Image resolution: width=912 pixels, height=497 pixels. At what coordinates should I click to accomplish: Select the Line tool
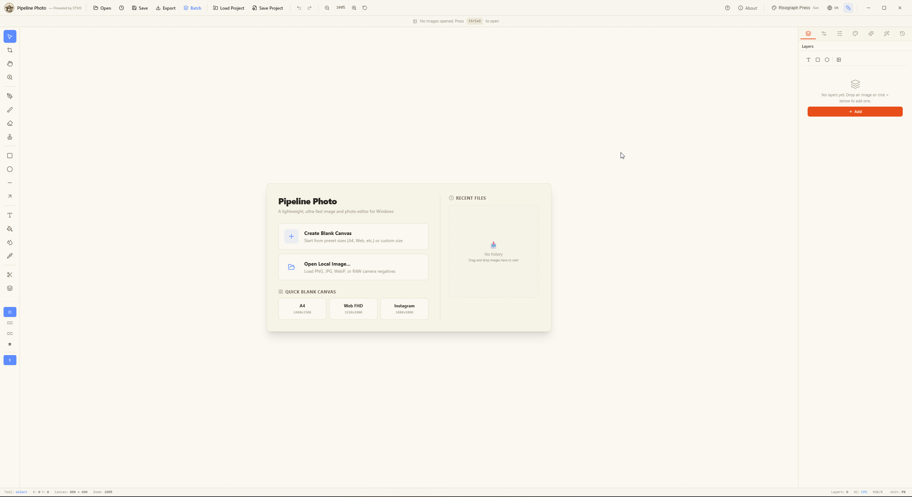[10, 183]
